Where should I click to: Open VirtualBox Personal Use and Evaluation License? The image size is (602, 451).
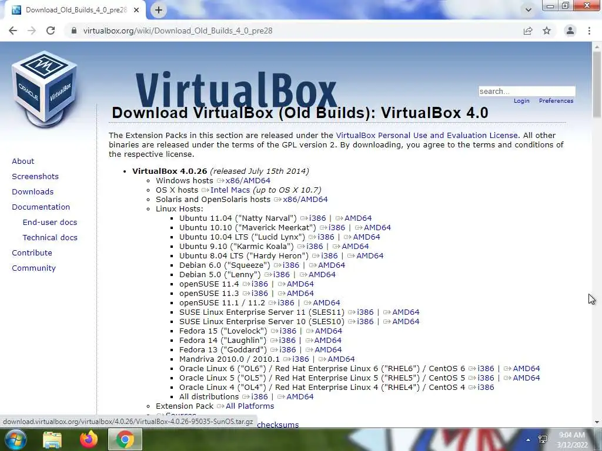[427, 136]
